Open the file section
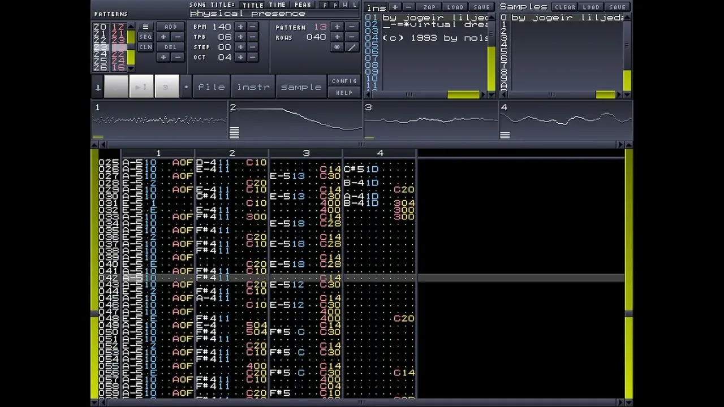This screenshot has height=407, width=724. [211, 88]
